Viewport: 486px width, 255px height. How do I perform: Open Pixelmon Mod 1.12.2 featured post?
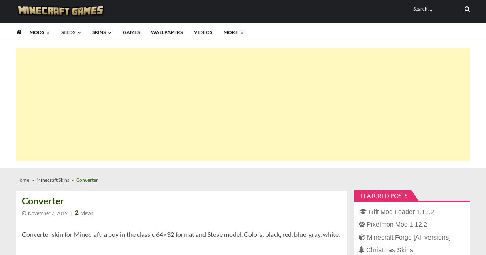(x=397, y=225)
